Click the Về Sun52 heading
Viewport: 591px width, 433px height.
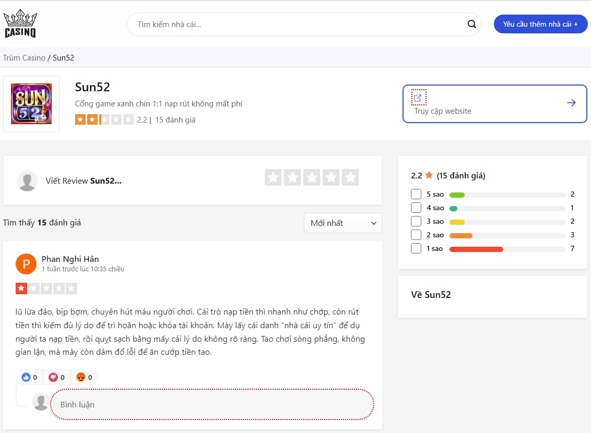click(x=431, y=294)
